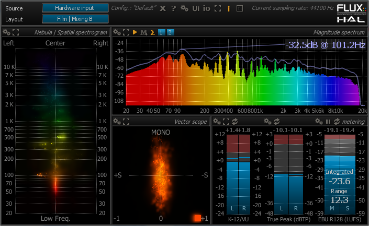Toggle the sigma sum icon in Magnitude spectrum
The height and width of the screenshot is (226, 369).
pyautogui.click(x=152, y=32)
